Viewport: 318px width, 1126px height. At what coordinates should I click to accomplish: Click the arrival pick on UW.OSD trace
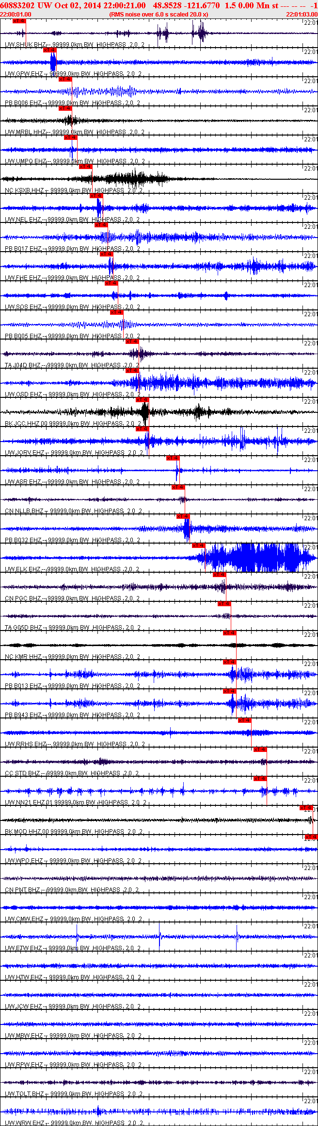click(x=132, y=371)
